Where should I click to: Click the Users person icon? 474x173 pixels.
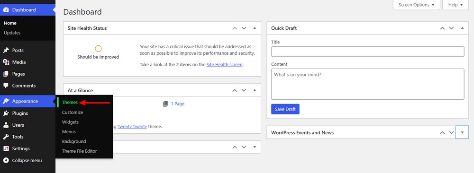[x=6, y=125]
